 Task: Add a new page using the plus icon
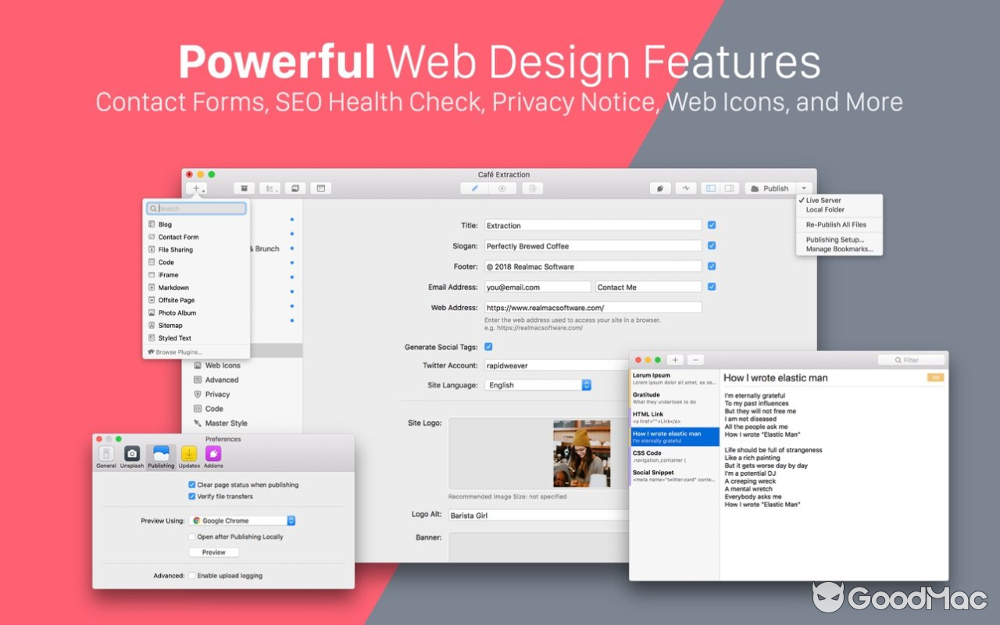tap(194, 187)
